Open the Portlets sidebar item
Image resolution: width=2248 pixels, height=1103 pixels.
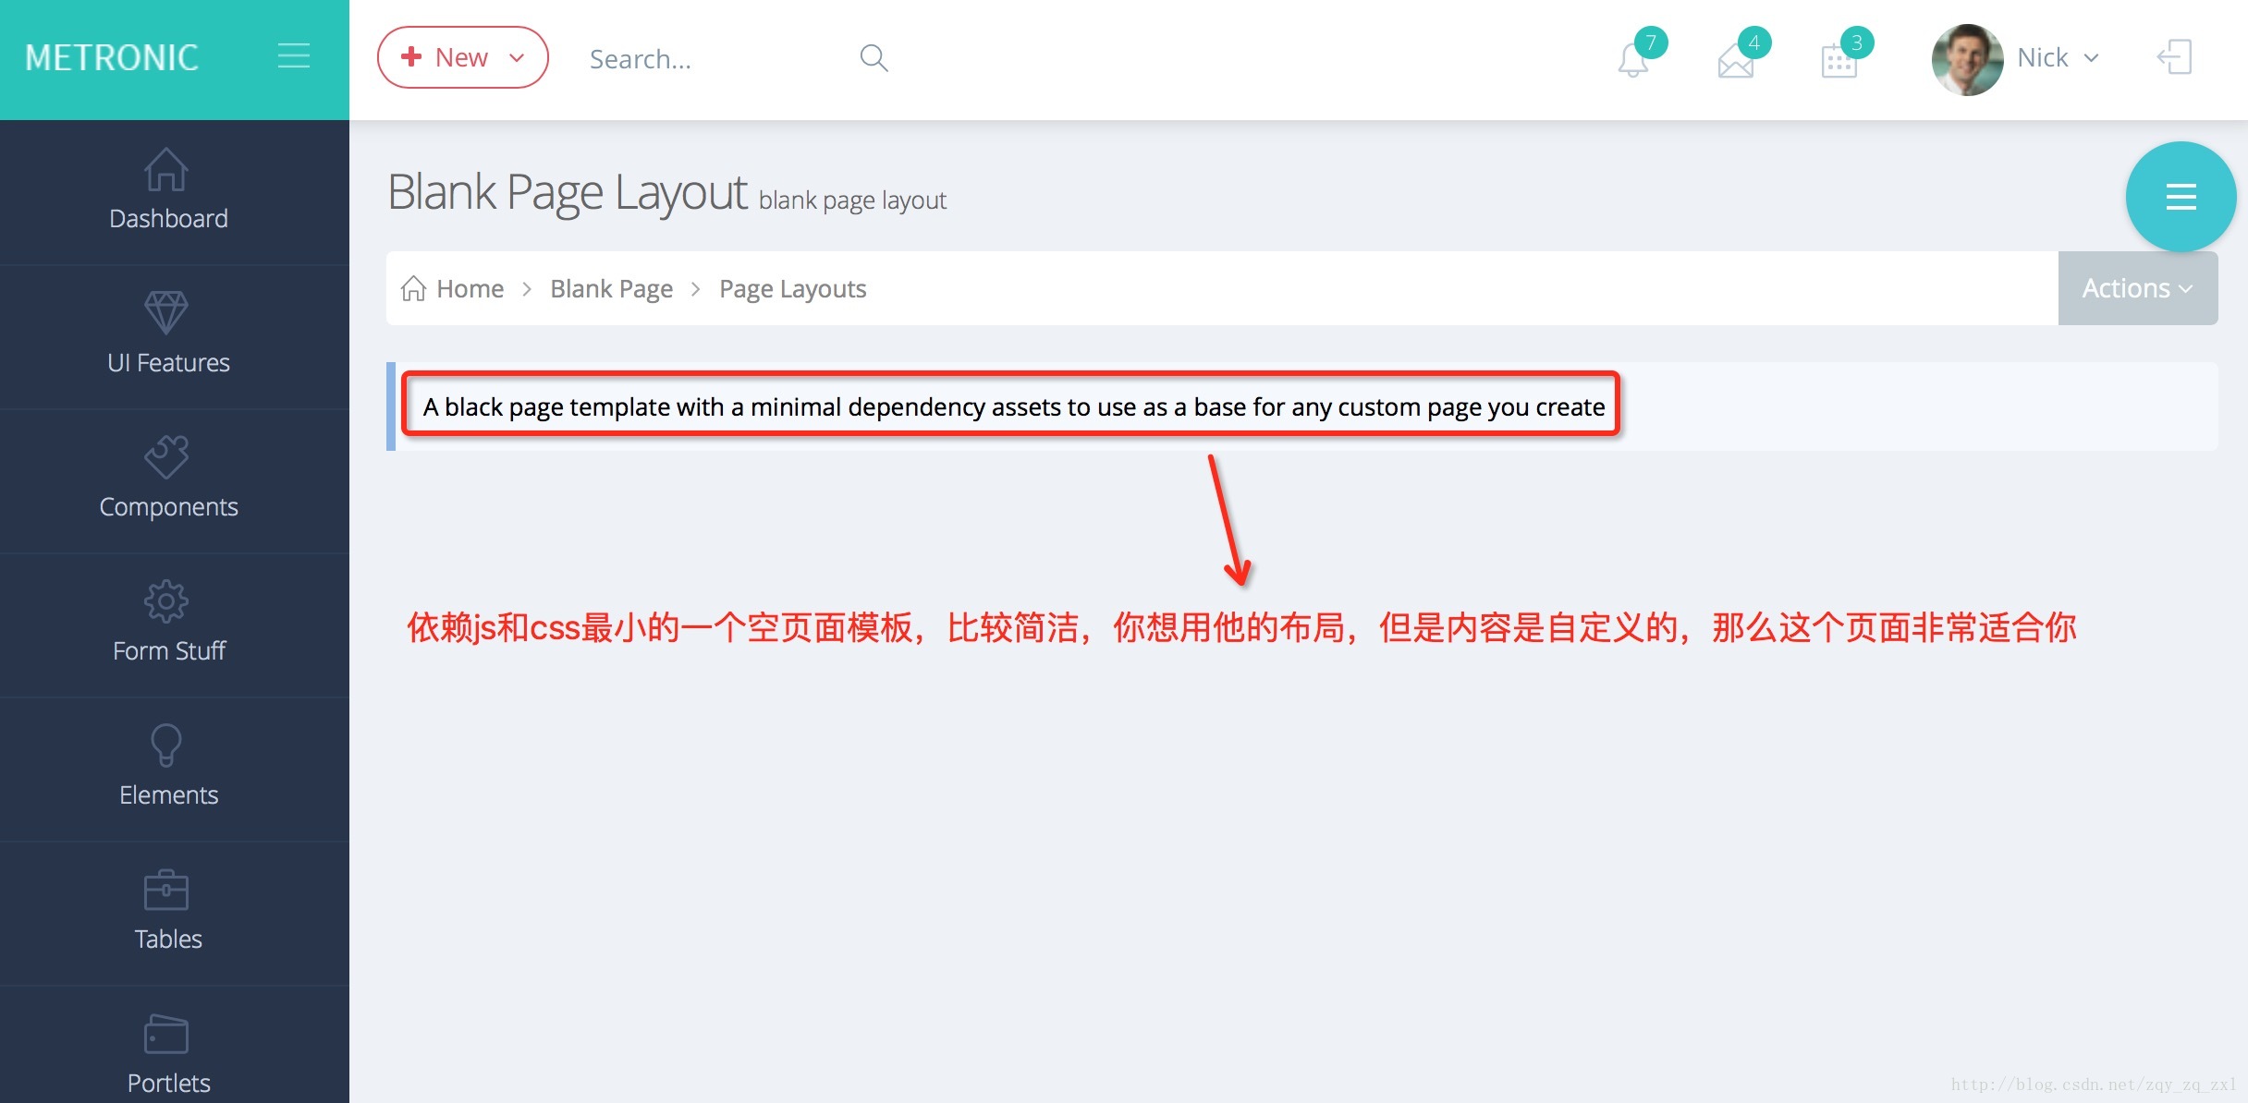168,1055
